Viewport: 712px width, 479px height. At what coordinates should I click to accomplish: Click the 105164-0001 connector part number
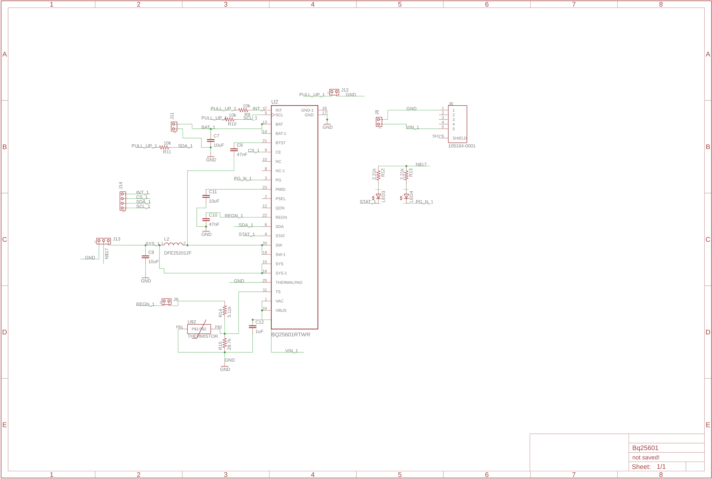point(462,146)
